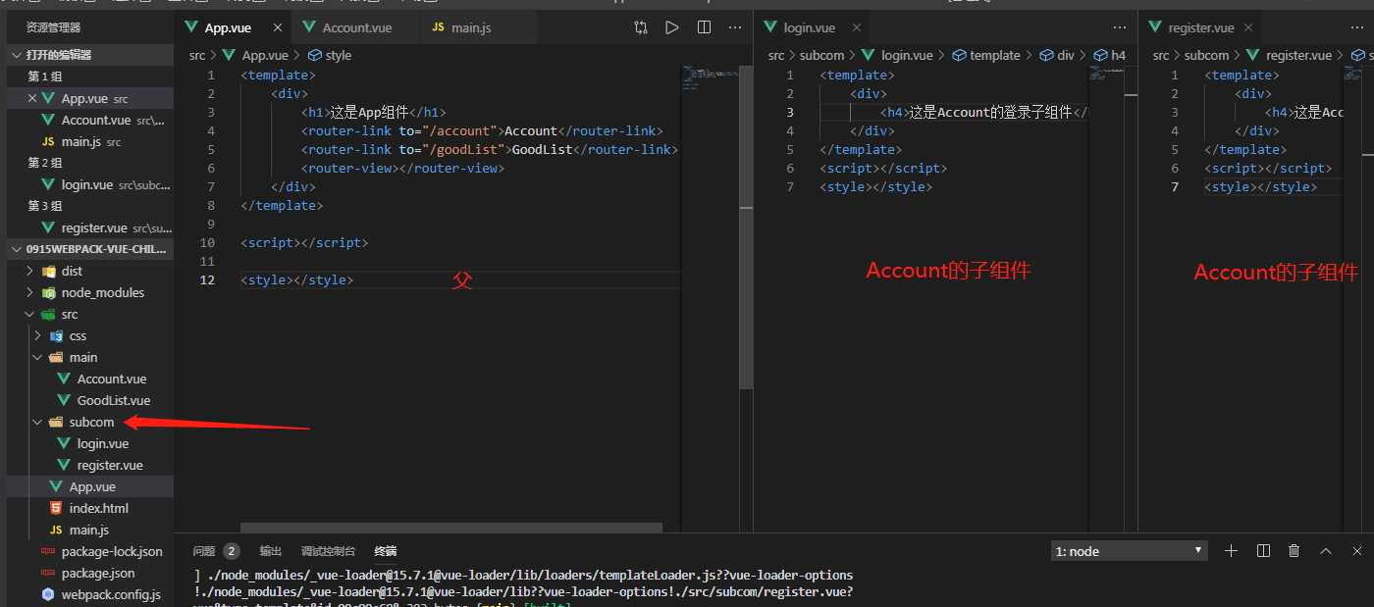The height and width of the screenshot is (607, 1374).
Task: Click src breadcrumb in login.vue editor
Action: coord(776,55)
